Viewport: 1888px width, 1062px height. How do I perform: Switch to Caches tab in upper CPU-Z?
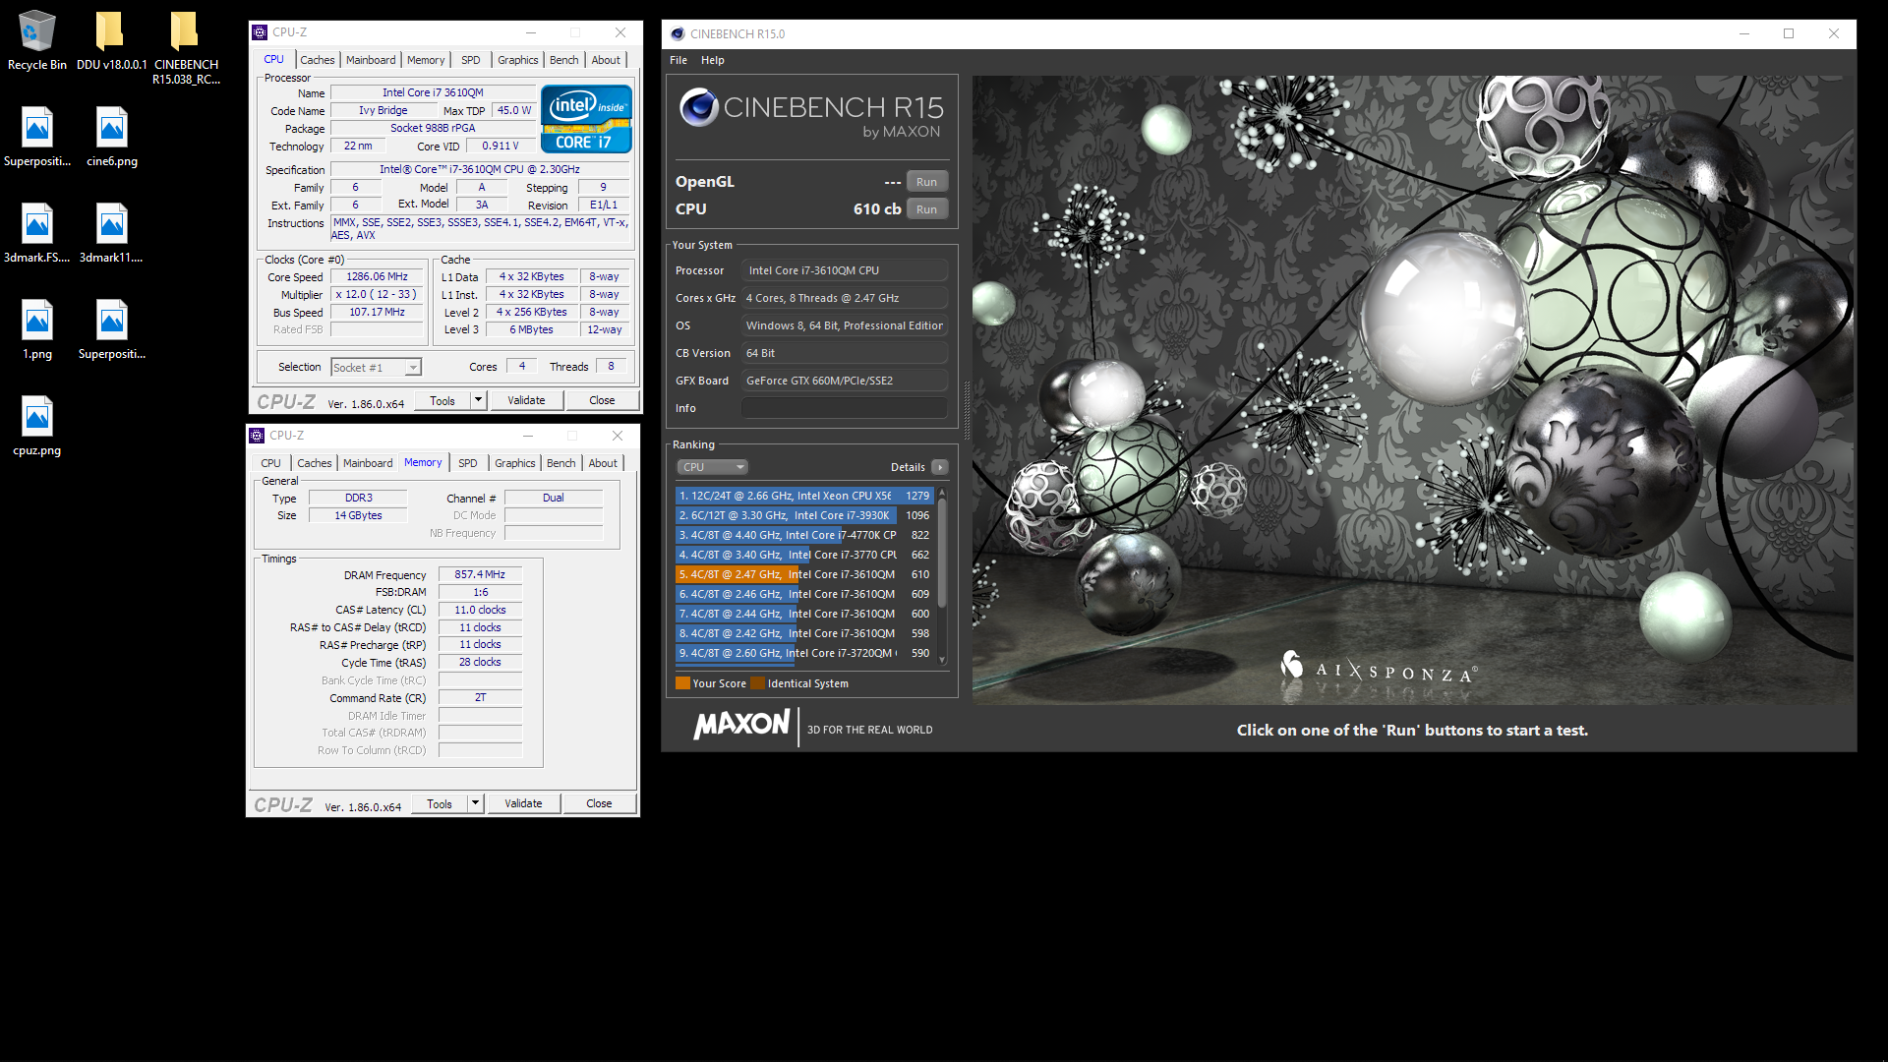pos(318,60)
